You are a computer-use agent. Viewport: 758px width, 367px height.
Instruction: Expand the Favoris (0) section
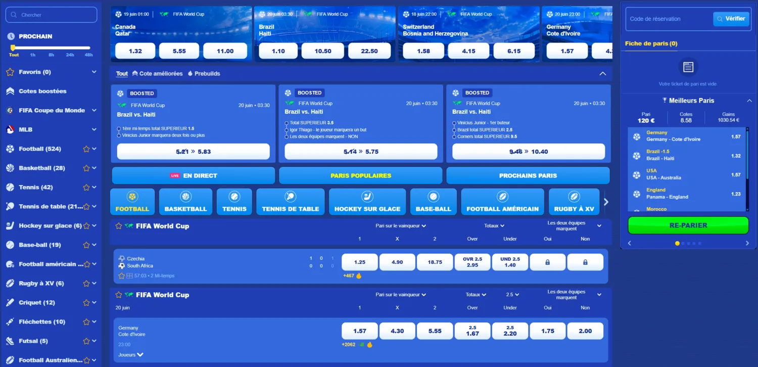click(x=94, y=72)
